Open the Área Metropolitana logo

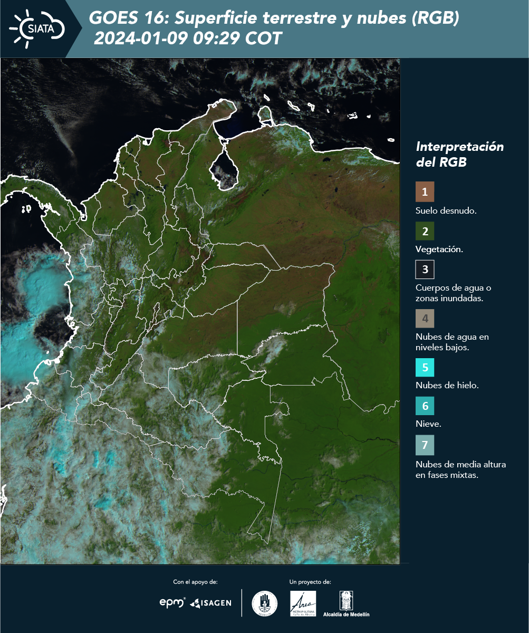pyautogui.click(x=303, y=603)
